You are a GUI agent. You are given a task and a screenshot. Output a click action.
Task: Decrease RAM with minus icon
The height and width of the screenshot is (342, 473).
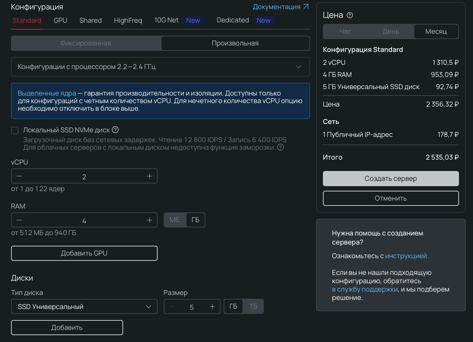(x=19, y=220)
